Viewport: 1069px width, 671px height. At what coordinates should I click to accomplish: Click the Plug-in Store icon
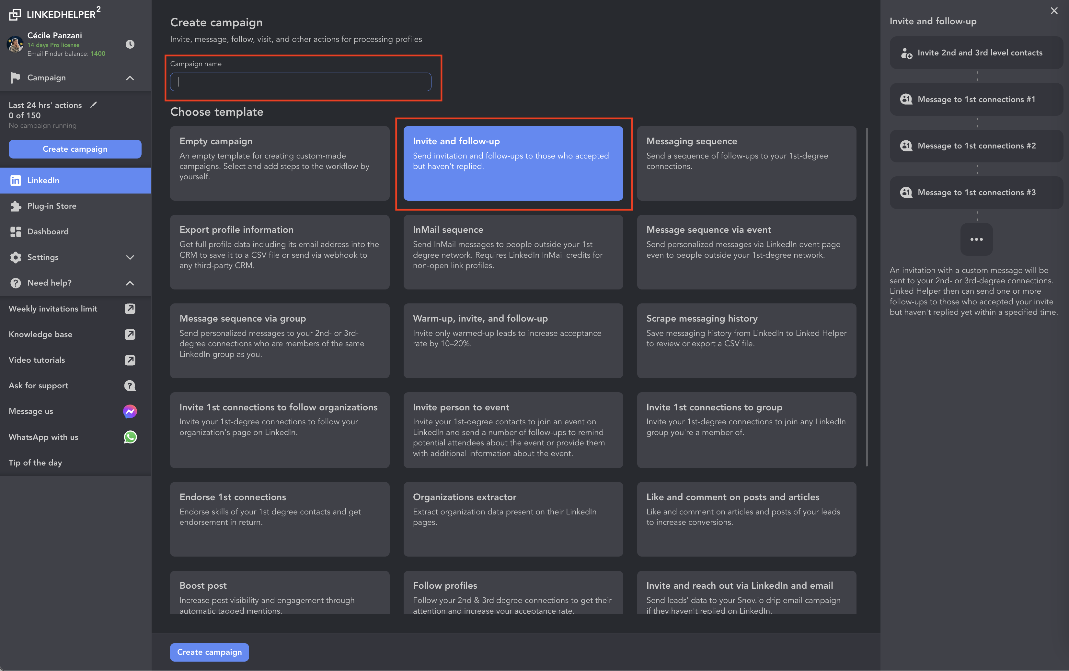tap(16, 206)
